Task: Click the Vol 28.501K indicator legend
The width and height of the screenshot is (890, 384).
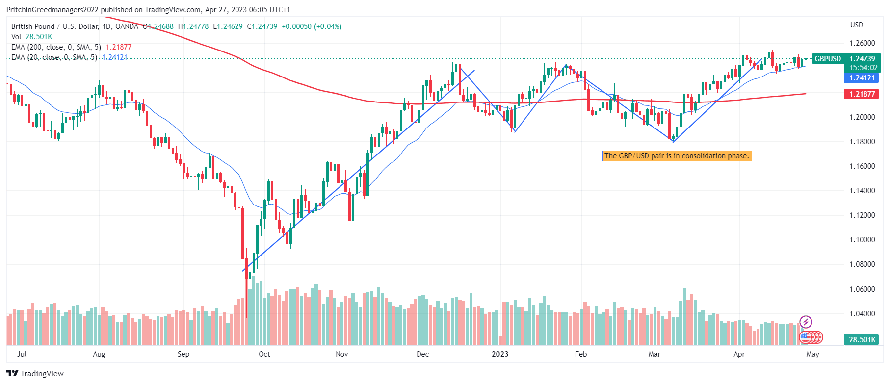Action: 31,37
